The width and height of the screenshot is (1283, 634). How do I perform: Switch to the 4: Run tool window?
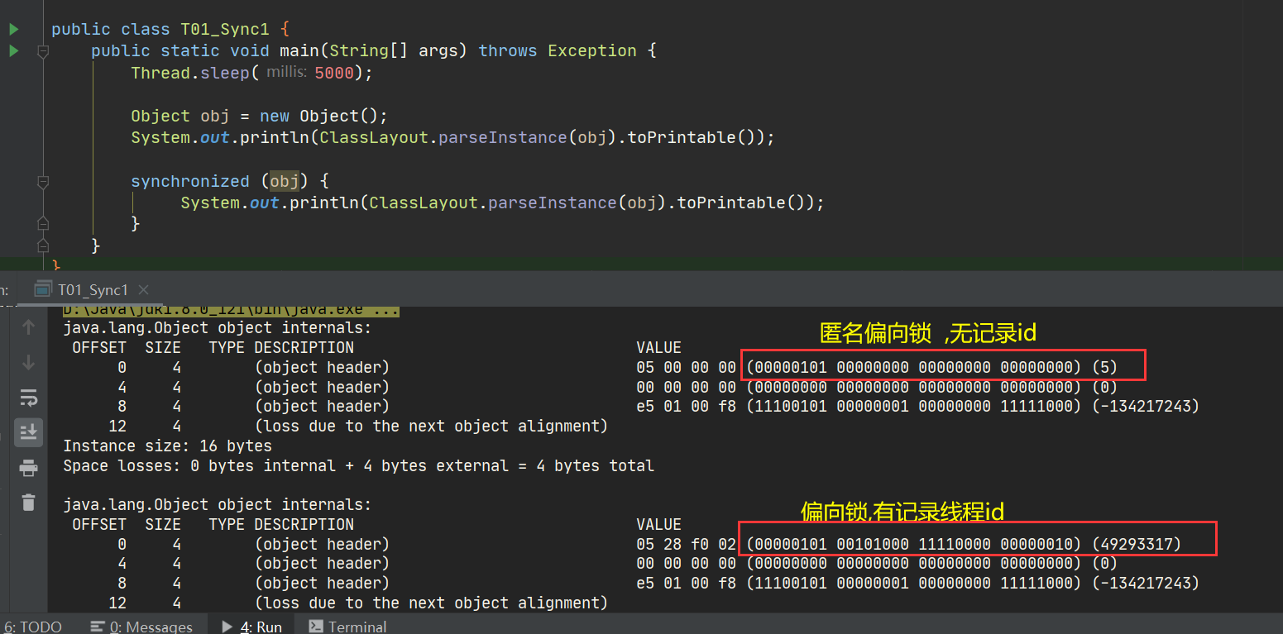point(252,627)
